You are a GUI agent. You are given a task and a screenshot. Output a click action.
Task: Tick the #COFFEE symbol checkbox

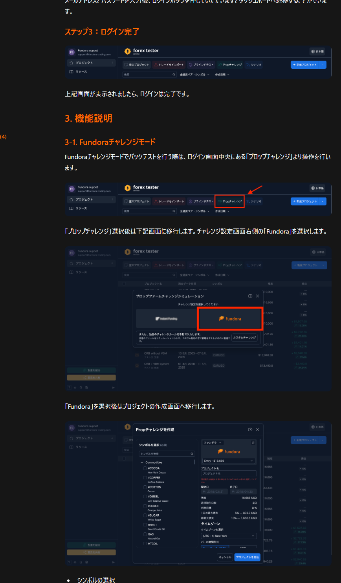(145, 478)
